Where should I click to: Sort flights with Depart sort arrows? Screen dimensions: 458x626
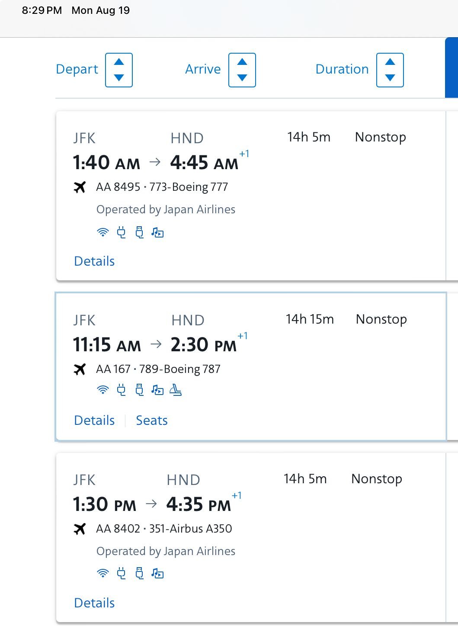[119, 70]
